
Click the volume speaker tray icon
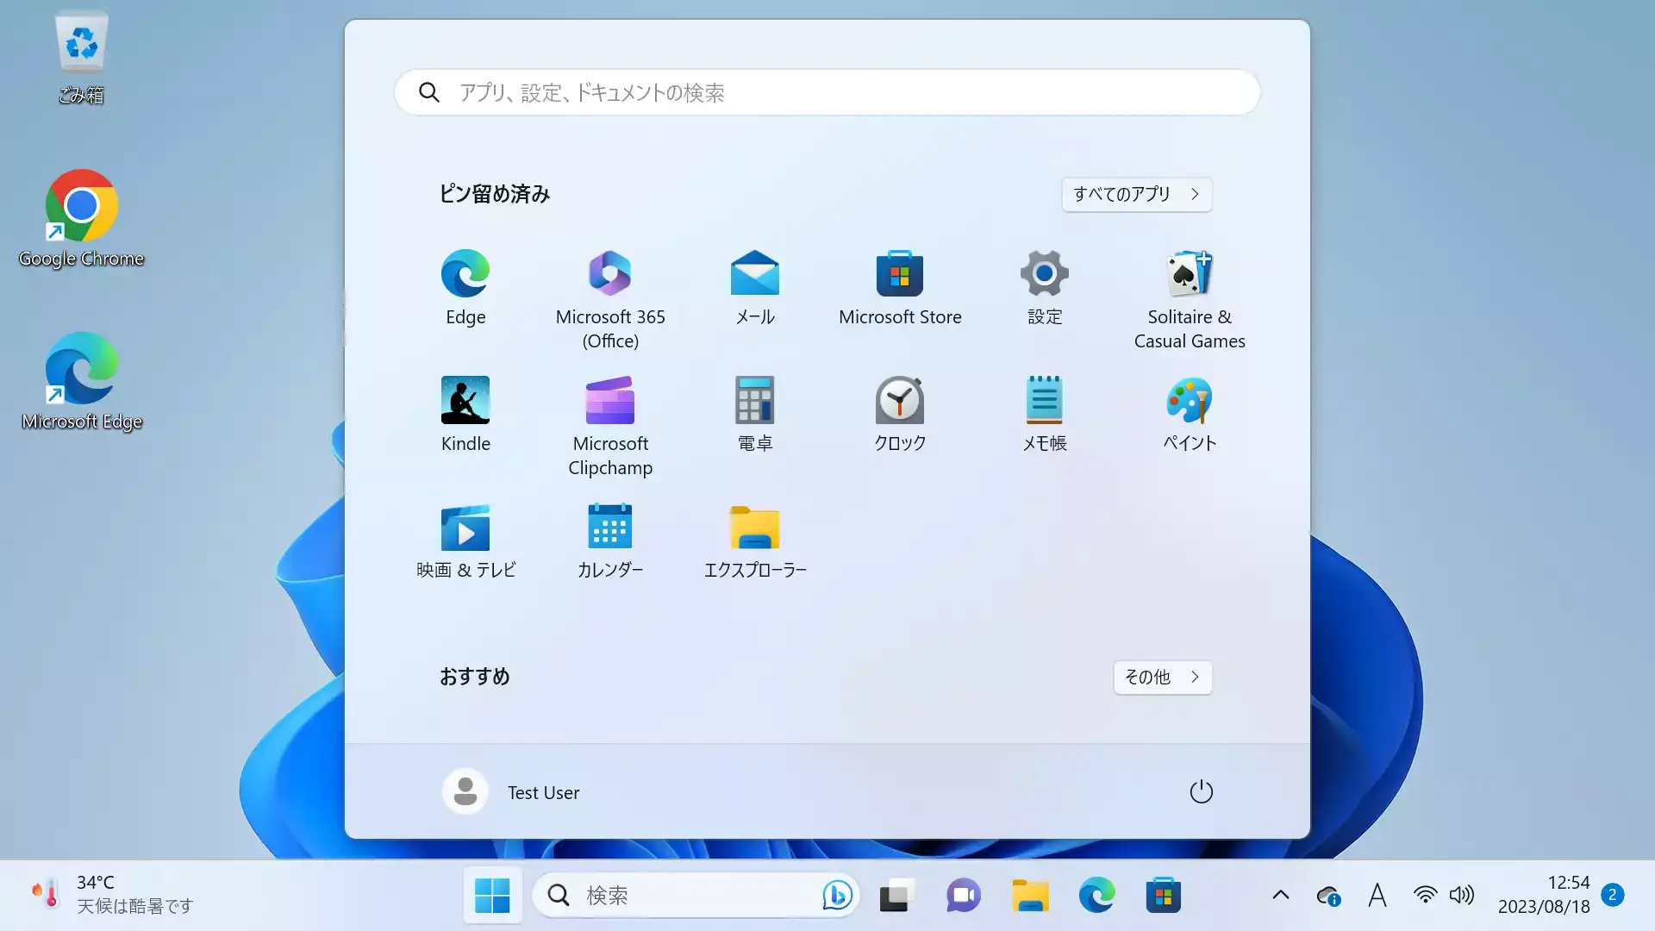click(1462, 895)
